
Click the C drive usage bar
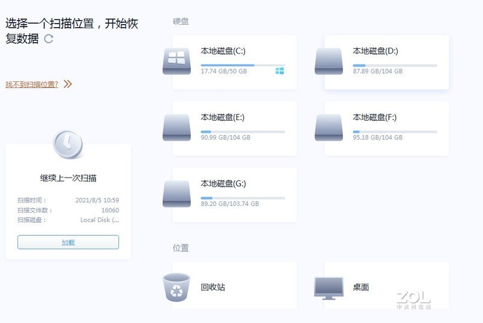click(243, 65)
